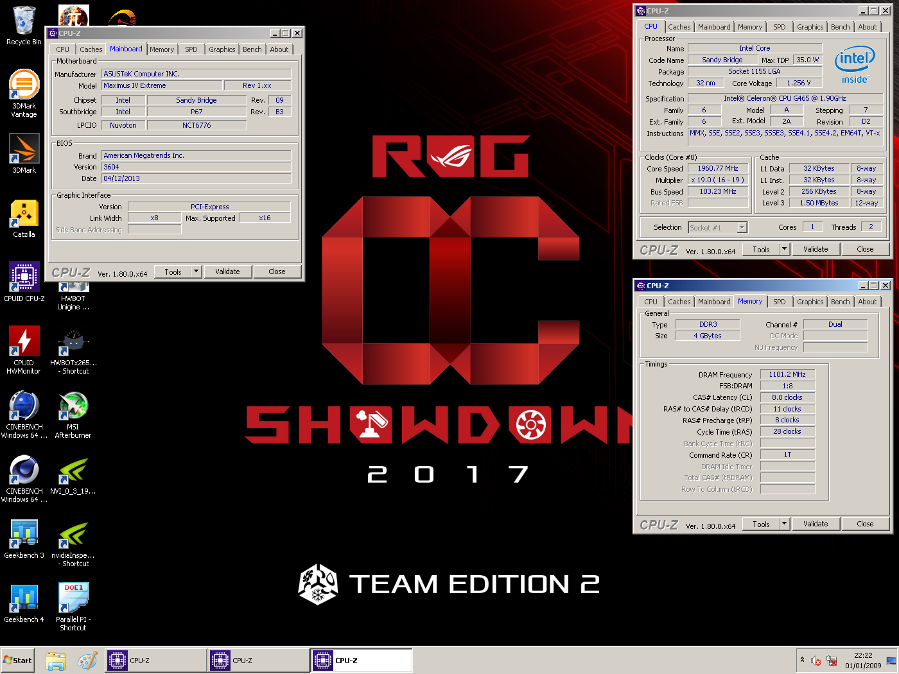Click the Intel inside logo
The width and height of the screenshot is (899, 674).
point(855,64)
